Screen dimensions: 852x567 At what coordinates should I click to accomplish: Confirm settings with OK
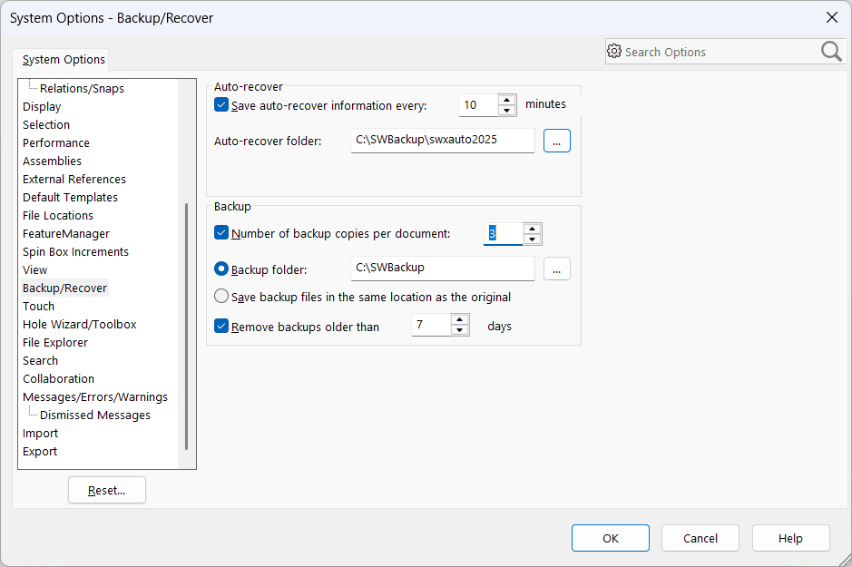(x=610, y=537)
